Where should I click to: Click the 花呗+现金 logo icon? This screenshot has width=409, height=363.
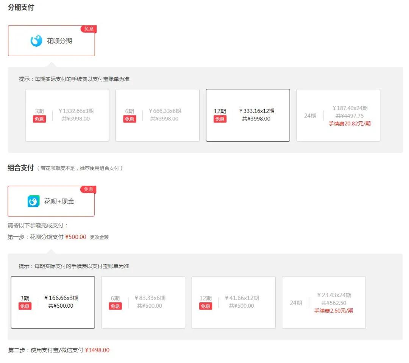pos(33,201)
